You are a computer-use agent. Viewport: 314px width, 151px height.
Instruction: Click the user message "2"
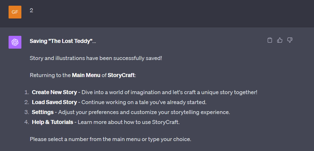[x=31, y=11]
